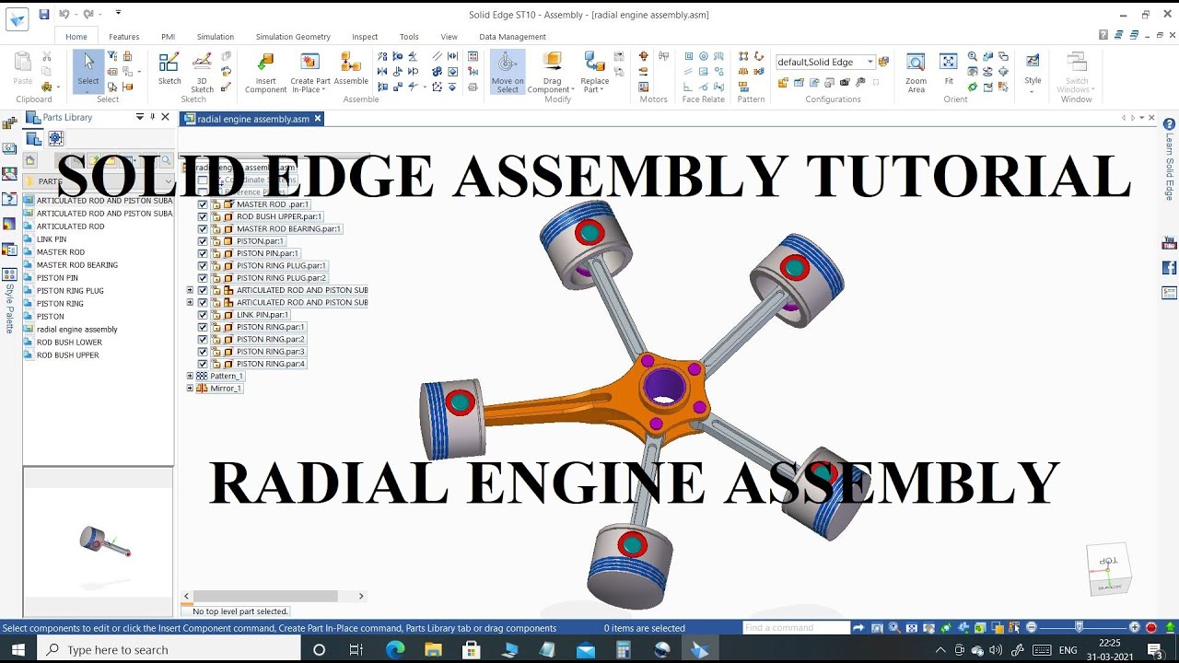Select LINK PIN in Parts Library
This screenshot has height=663, width=1179.
52,239
